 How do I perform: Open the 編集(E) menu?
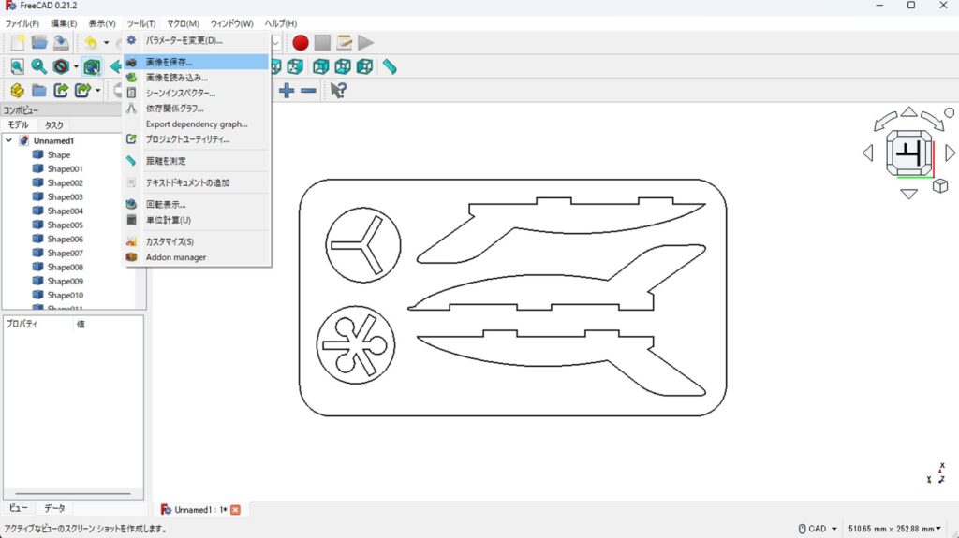pos(64,23)
